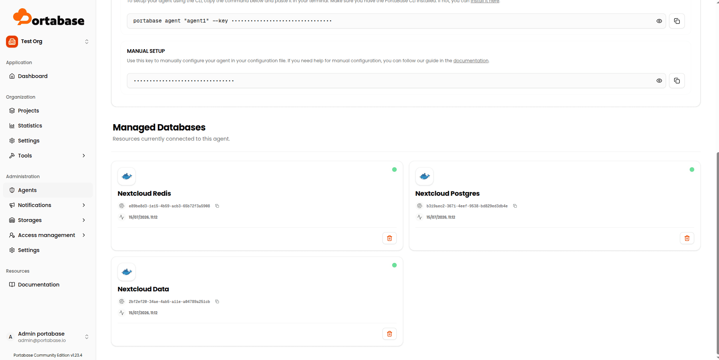Image resolution: width=719 pixels, height=360 pixels.
Task: Select the Nextcloud Redis title
Action: click(144, 193)
